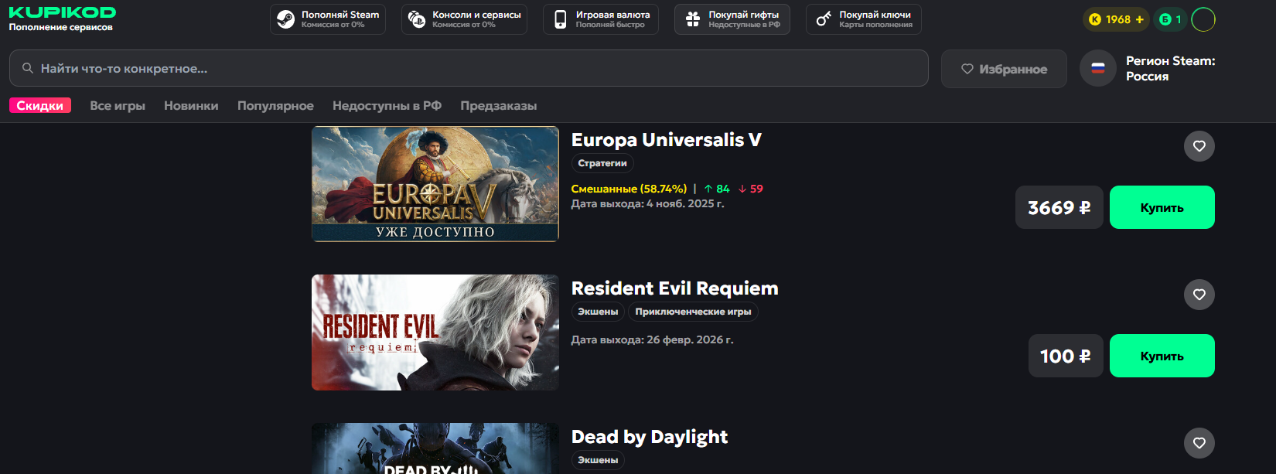Add coins with the plus icon
Screen dimensions: 1276x474
pos(1139,19)
